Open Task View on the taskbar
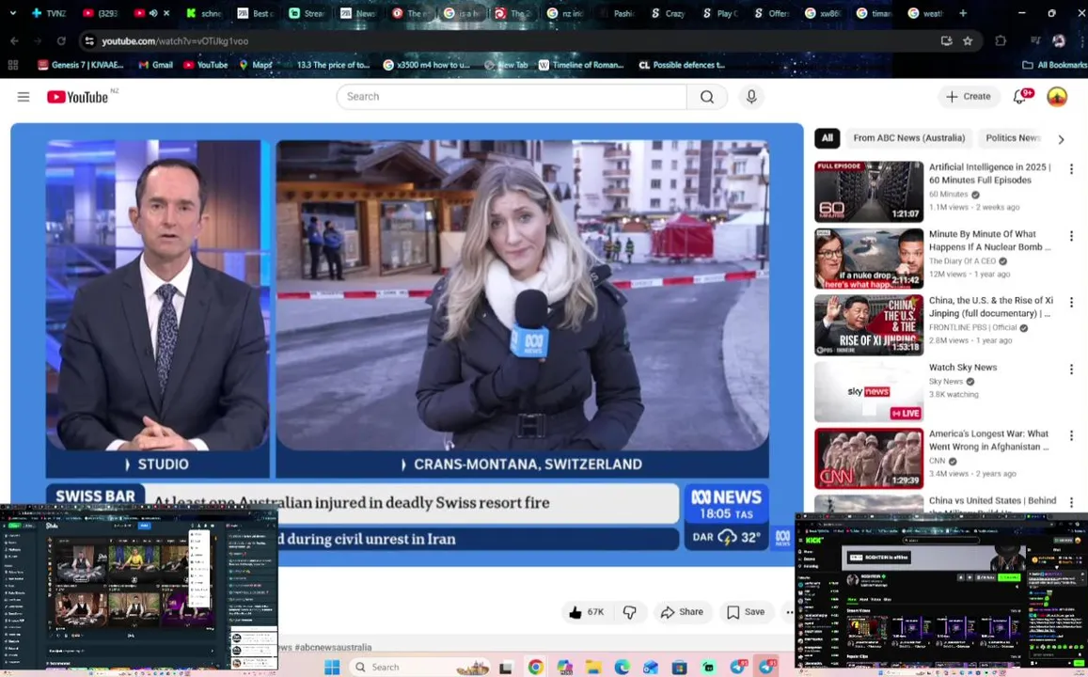The width and height of the screenshot is (1088, 677). click(x=506, y=668)
